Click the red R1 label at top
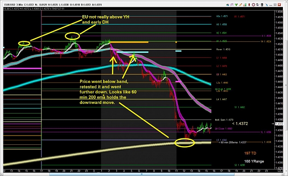This screenshot has width=288, height=176. coord(240,17)
